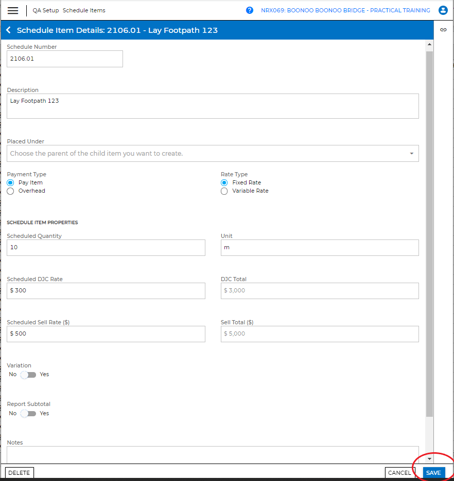Copy link using the chain icon

(x=443, y=30)
